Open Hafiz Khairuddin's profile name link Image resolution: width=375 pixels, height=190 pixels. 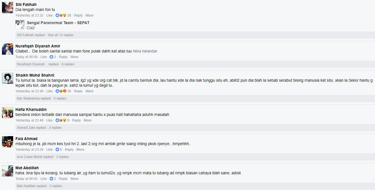point(31,109)
